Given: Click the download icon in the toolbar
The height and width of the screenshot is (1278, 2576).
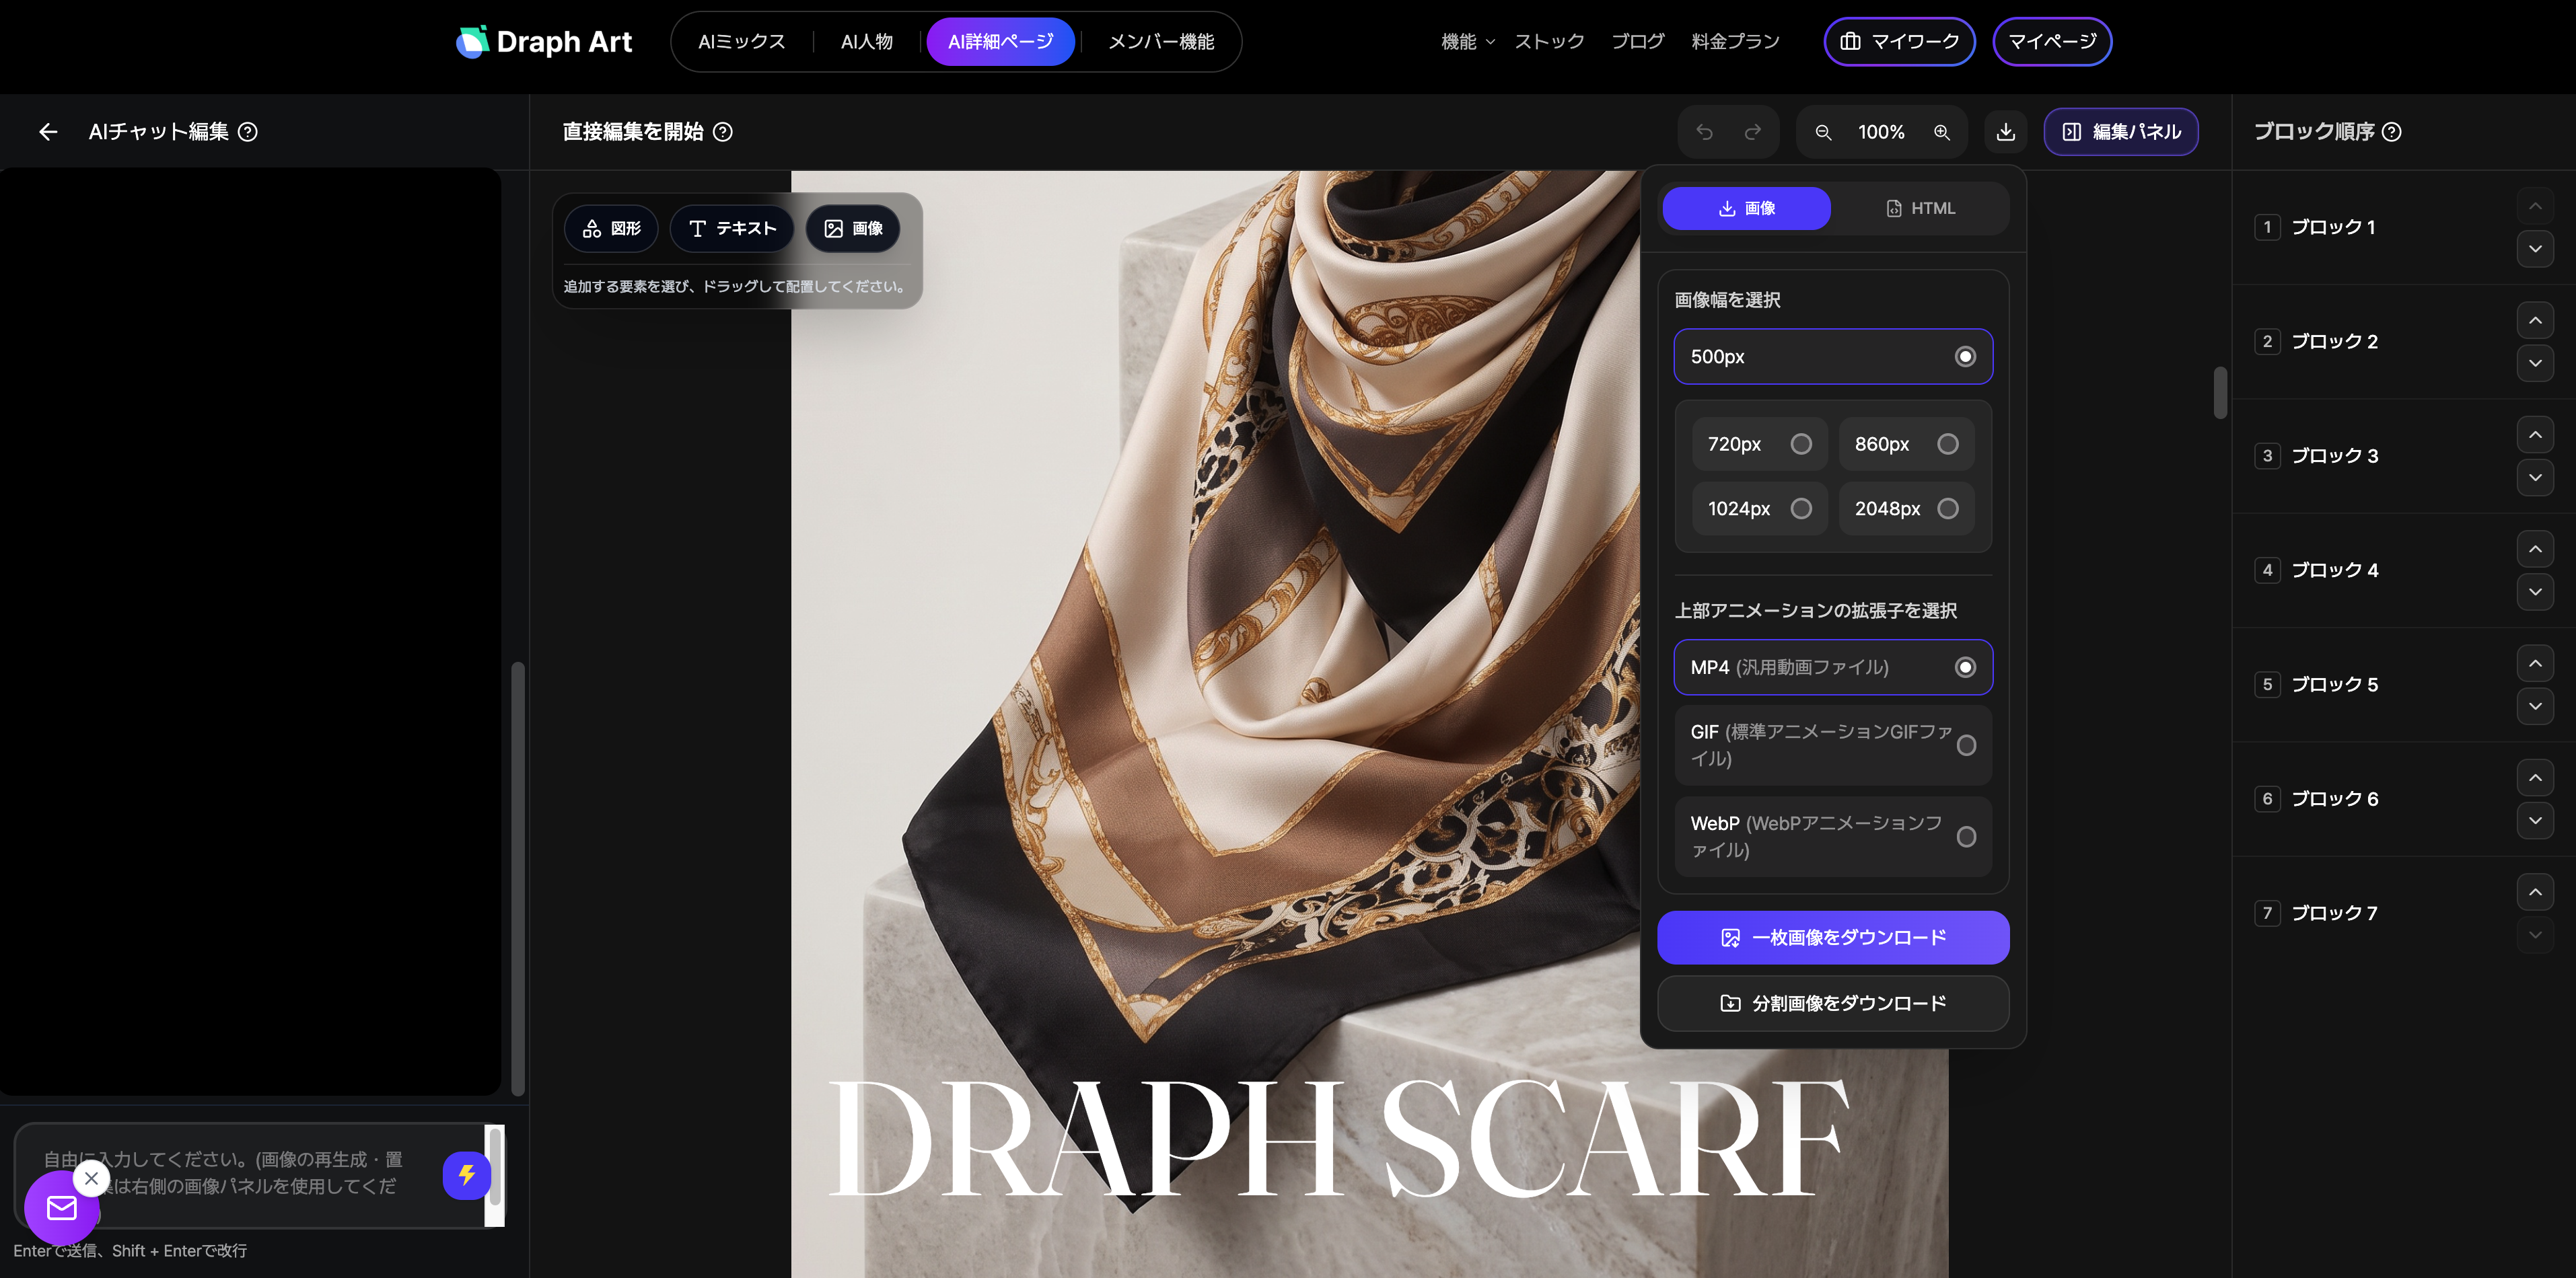Looking at the screenshot, I should pos(2006,132).
